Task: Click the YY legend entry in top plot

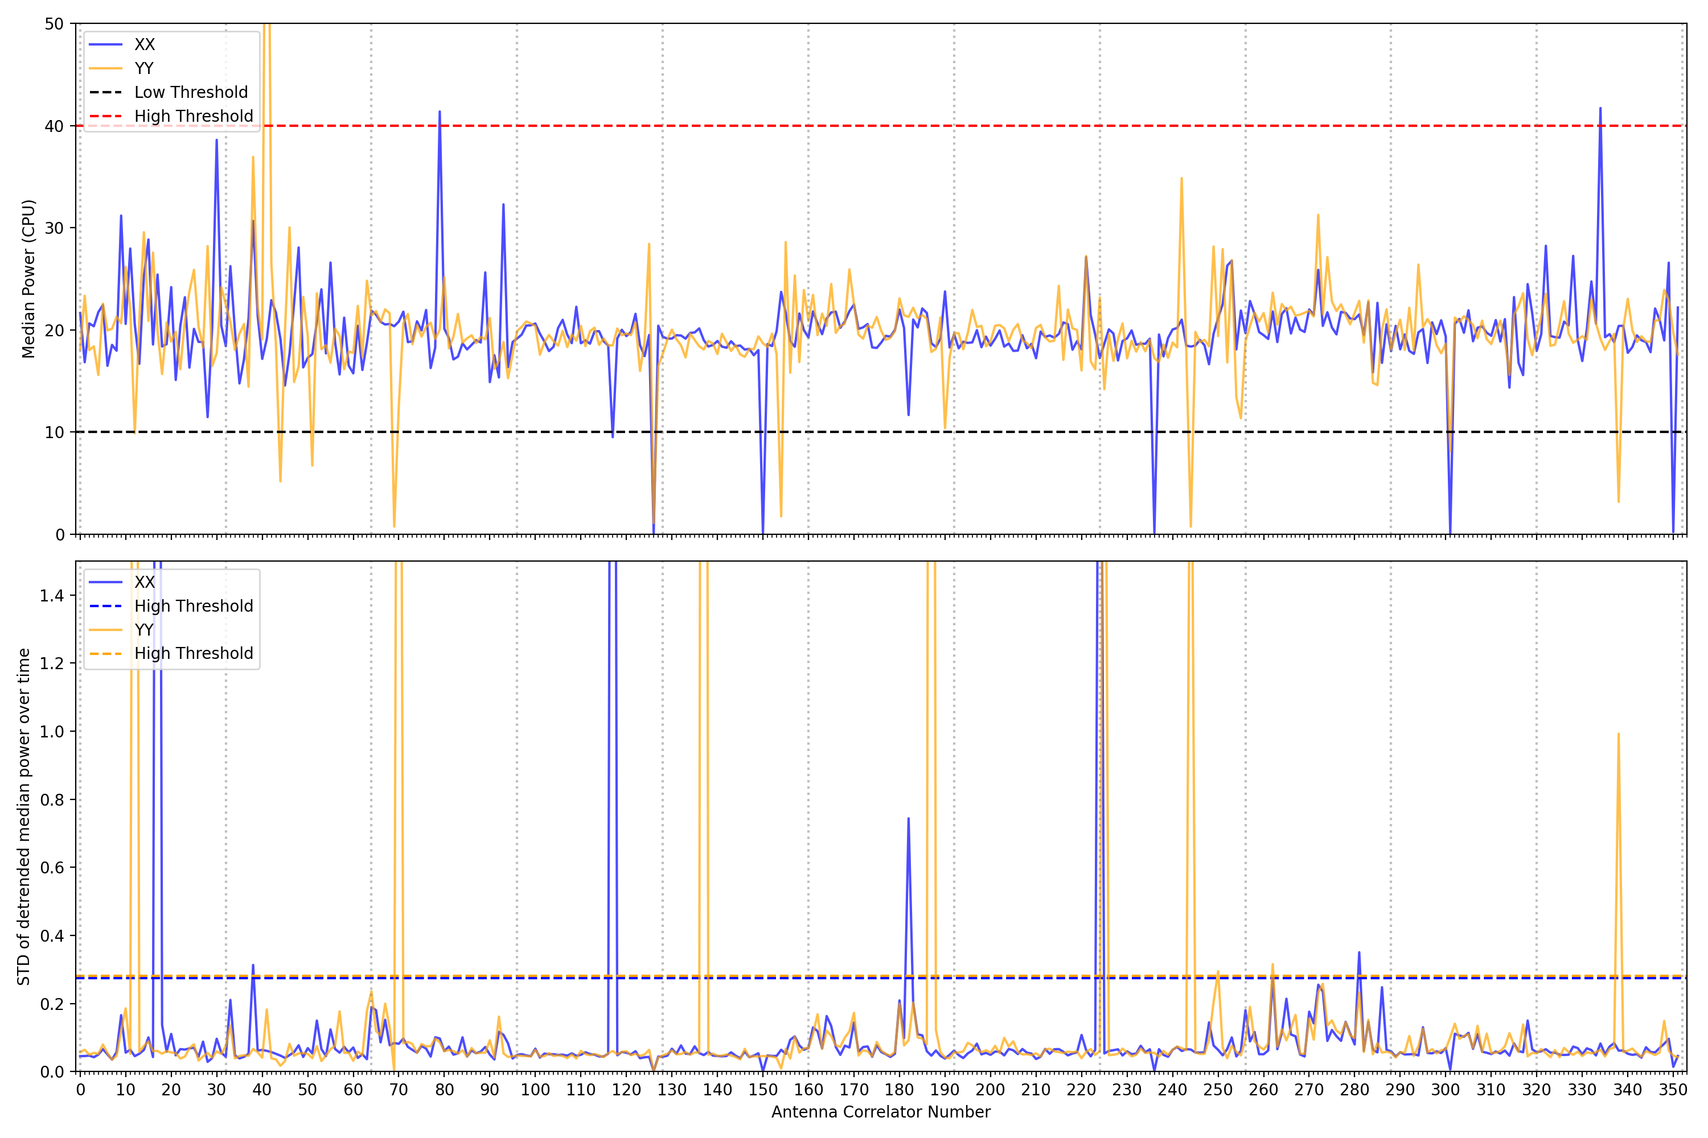Action: point(144,68)
